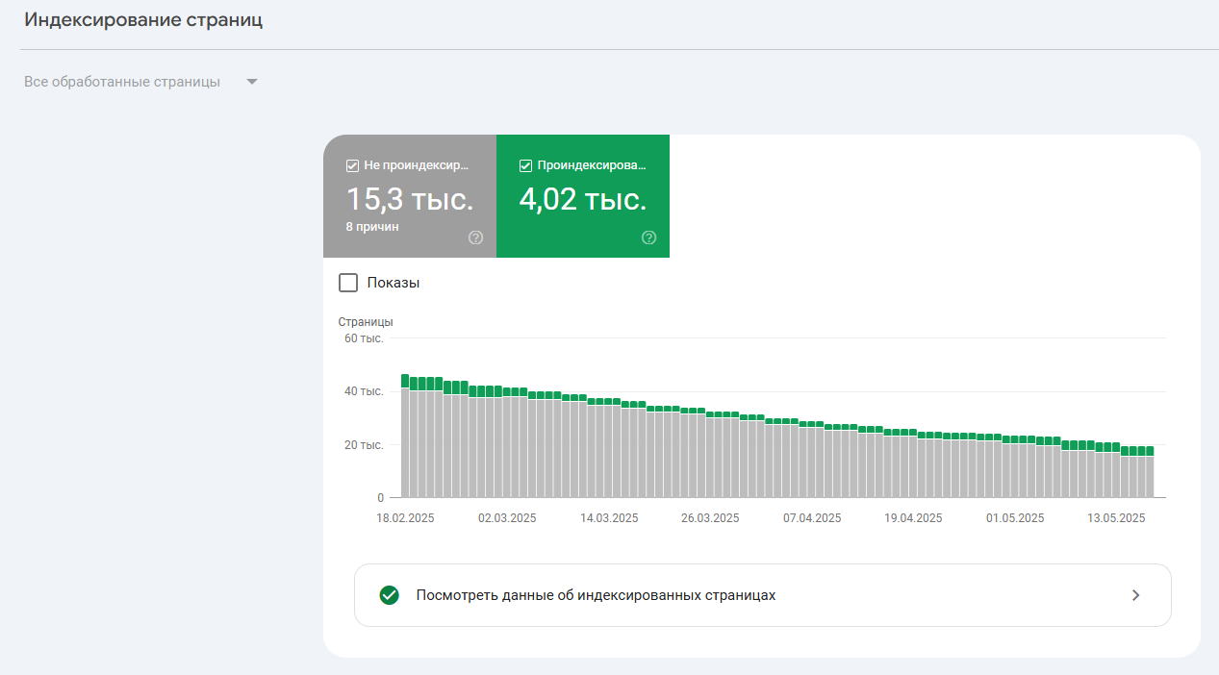Click the green checkmark icon beside the bottom link
The height and width of the screenshot is (675, 1219).
pos(389,595)
